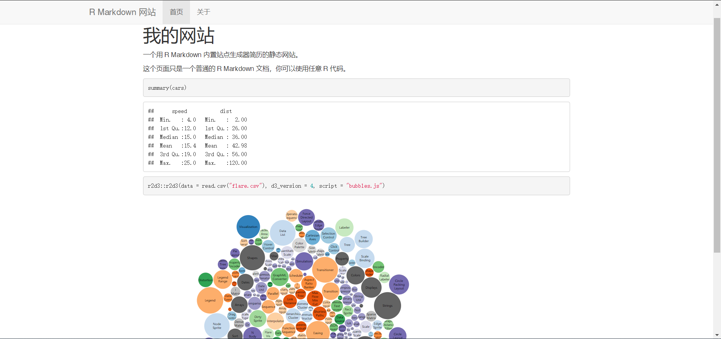Select the Colors bubble
Image resolution: width=721 pixels, height=339 pixels.
pos(356,275)
